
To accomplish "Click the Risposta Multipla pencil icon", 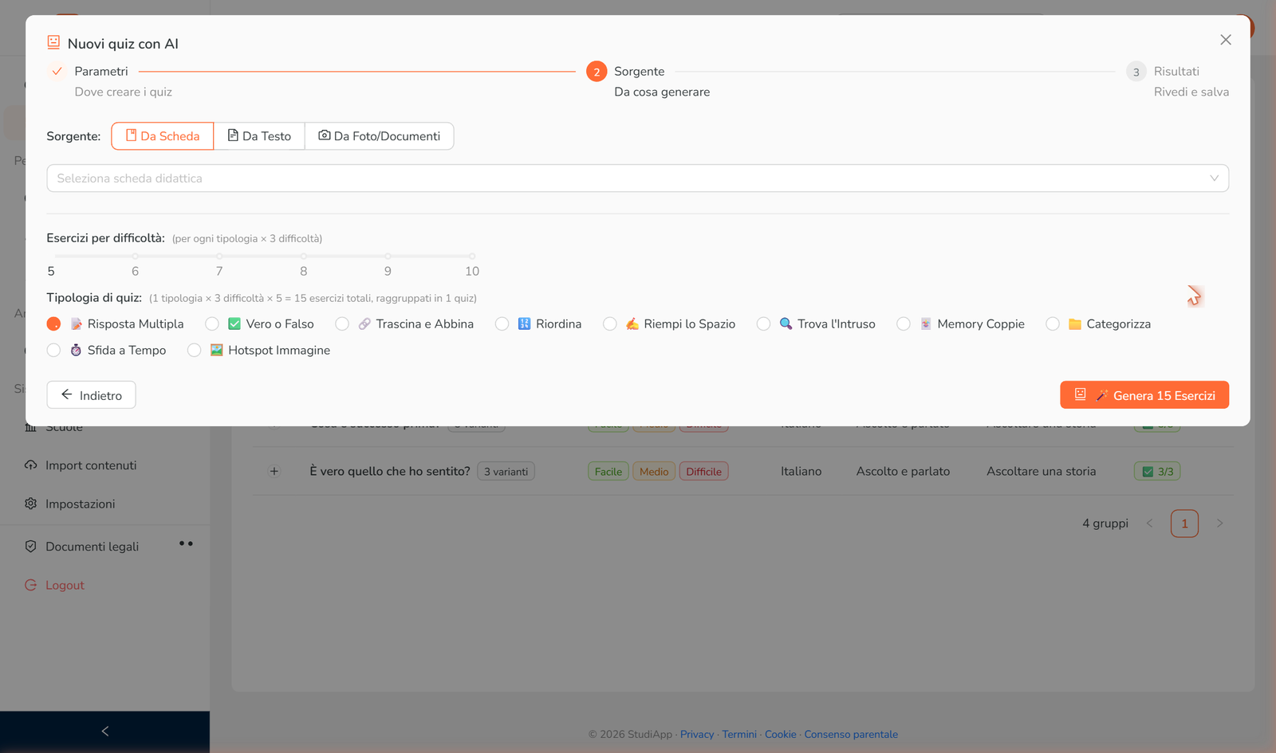I will (77, 324).
